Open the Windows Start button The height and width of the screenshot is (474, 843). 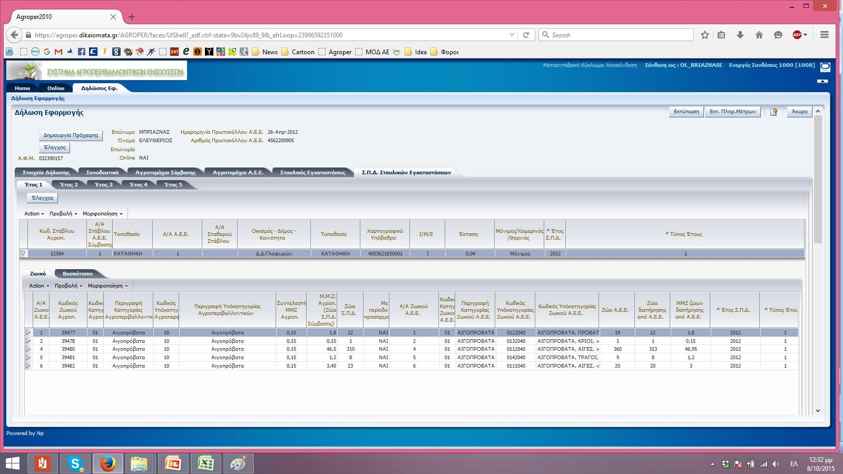tap(12, 463)
